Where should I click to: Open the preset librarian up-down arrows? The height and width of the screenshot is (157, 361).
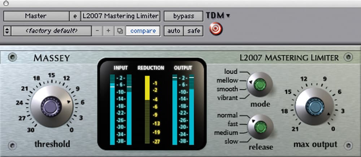click(7, 31)
